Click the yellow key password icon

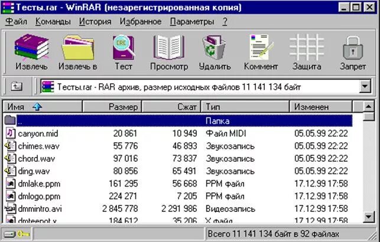point(23,234)
